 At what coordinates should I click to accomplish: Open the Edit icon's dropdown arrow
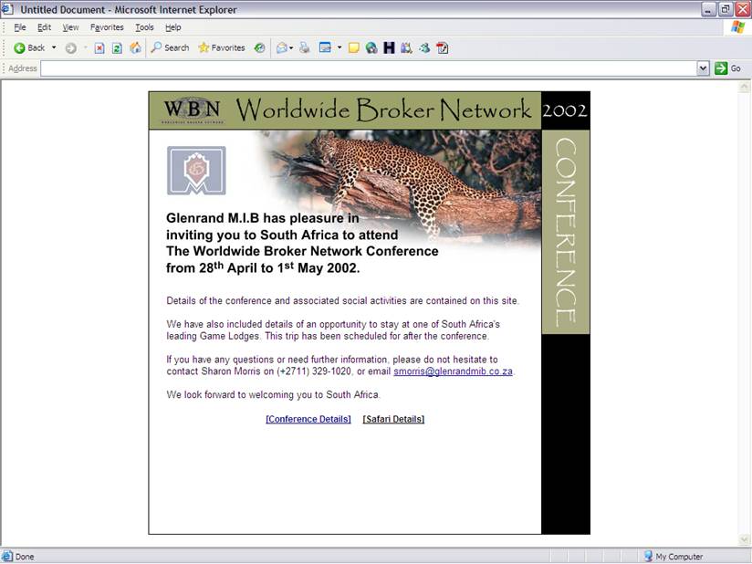click(339, 47)
